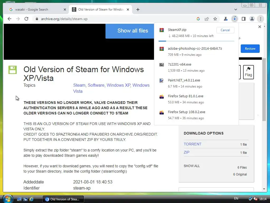Click SteamXP.zip download progress bar

(x=196, y=41)
